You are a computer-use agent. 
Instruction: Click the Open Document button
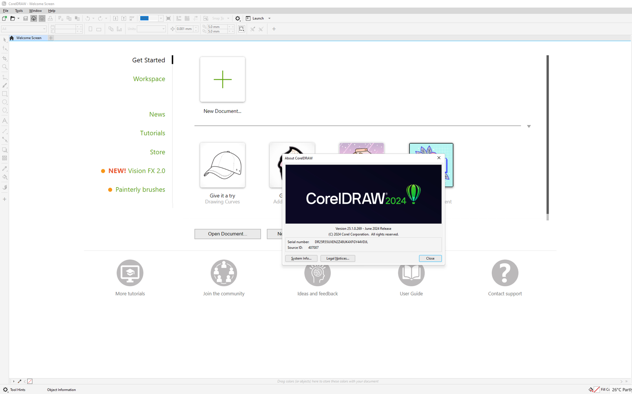tap(228, 234)
